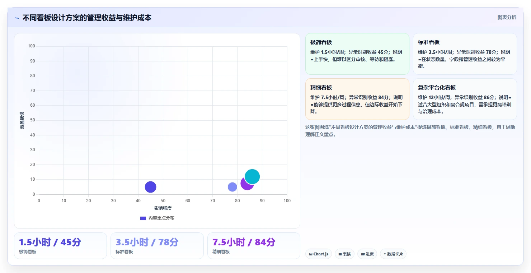Click the 极简看板 caption under 1.5小时
This screenshot has height=273, width=531.
click(x=28, y=252)
